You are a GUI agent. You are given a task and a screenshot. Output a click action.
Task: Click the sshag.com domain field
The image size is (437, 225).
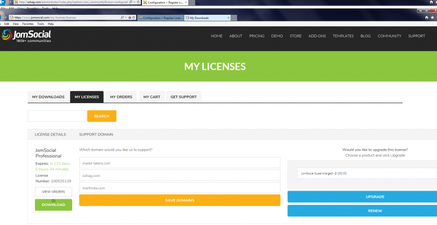[180, 175]
